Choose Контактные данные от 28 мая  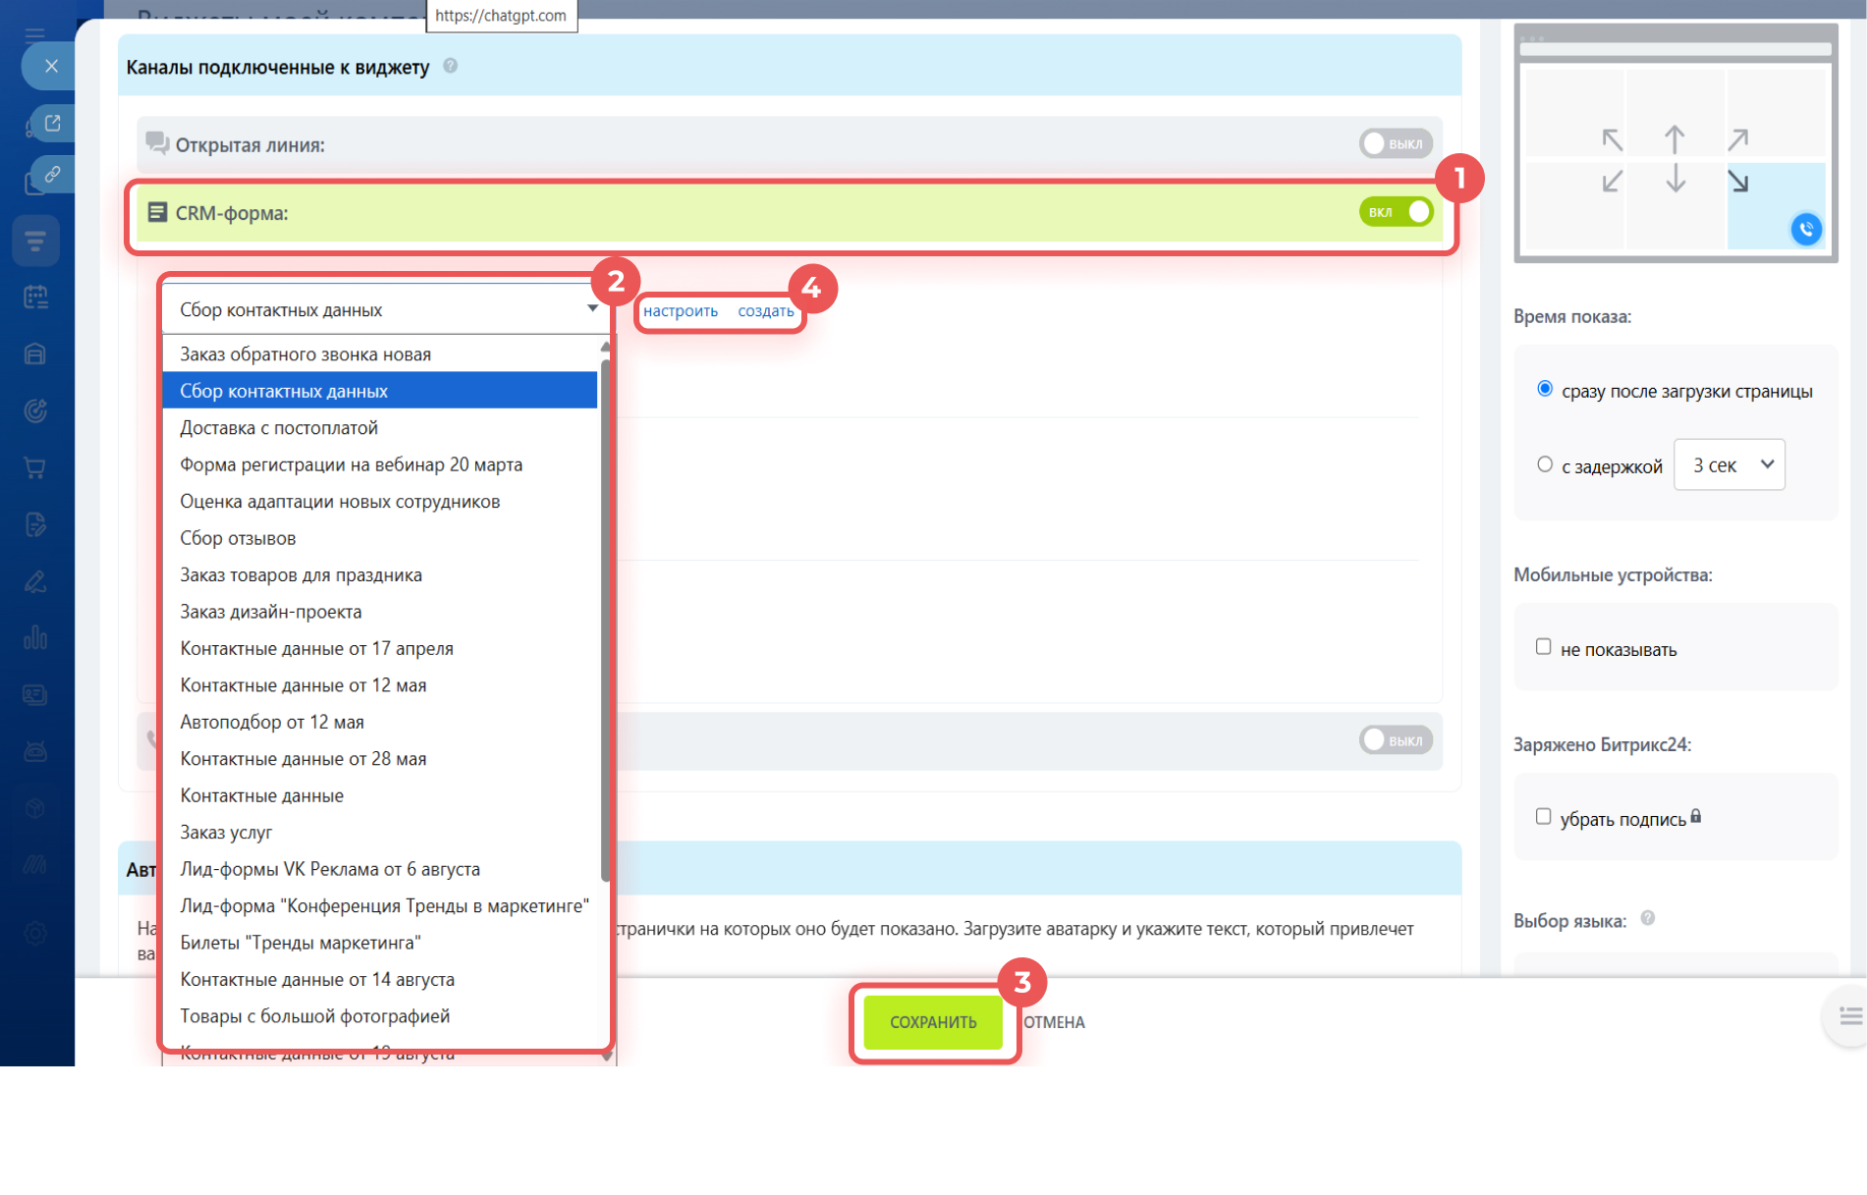click(380, 759)
